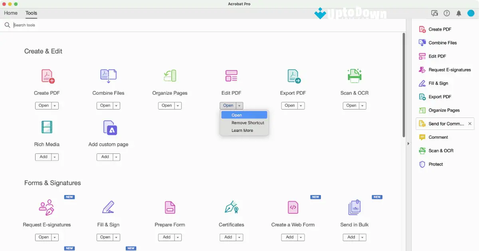
Task: Click the Create a Web Form icon
Action: [x=293, y=207]
